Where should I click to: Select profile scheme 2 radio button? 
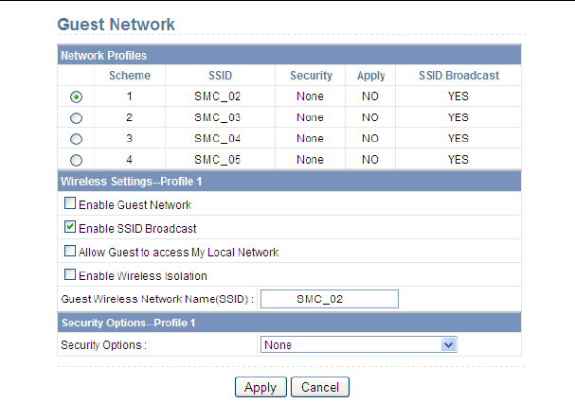76,118
